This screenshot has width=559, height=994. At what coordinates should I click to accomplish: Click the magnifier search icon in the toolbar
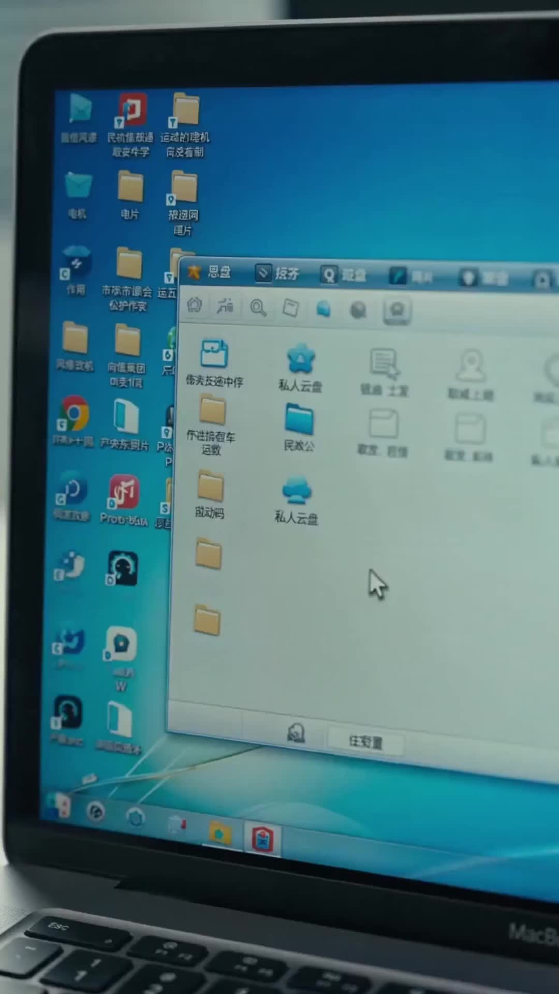258,308
